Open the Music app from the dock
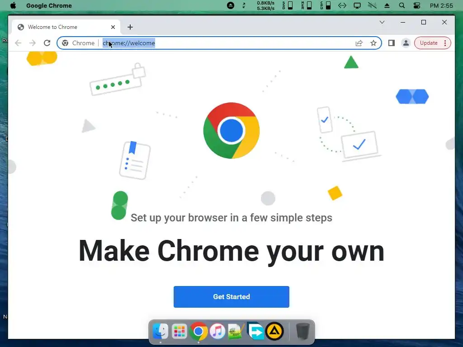 217,331
